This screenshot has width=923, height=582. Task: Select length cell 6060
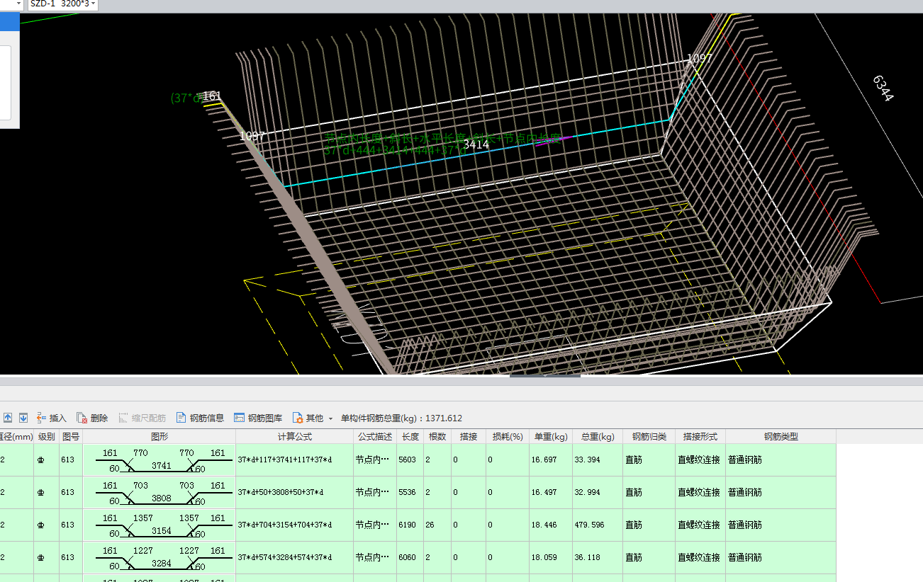[410, 558]
